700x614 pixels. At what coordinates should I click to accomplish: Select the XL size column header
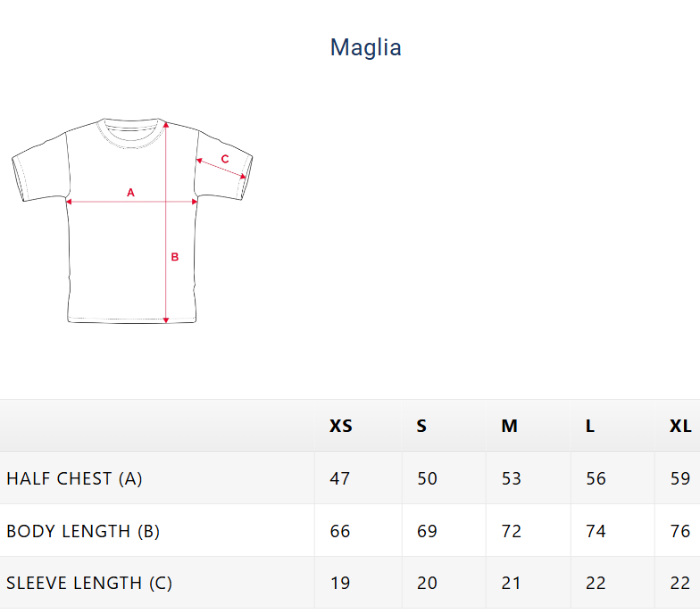tap(680, 426)
